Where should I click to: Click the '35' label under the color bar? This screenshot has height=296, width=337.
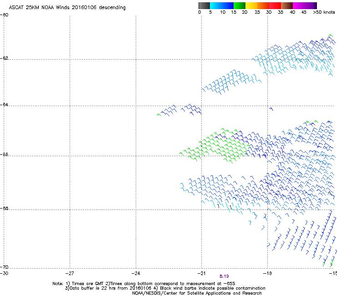281,12
